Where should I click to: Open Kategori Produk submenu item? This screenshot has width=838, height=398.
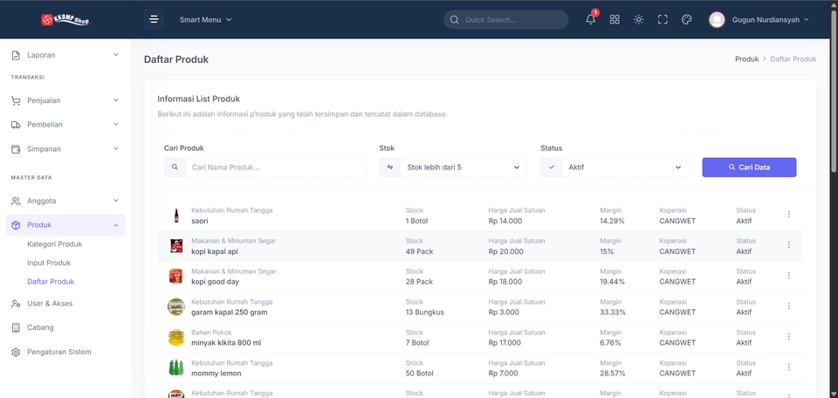click(x=54, y=244)
